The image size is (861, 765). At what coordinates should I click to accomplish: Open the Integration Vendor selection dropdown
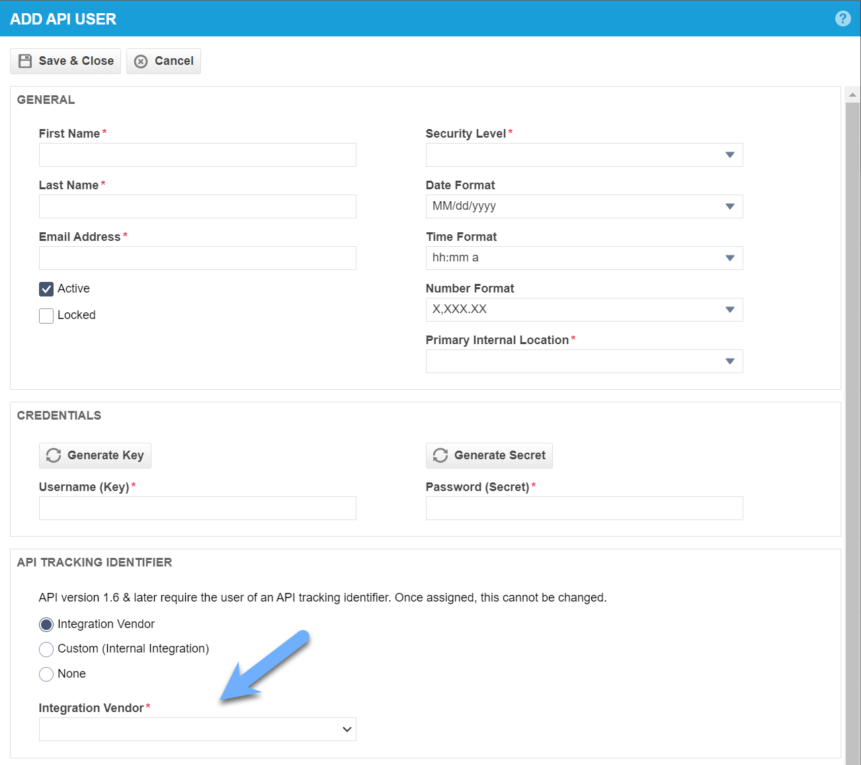[347, 729]
